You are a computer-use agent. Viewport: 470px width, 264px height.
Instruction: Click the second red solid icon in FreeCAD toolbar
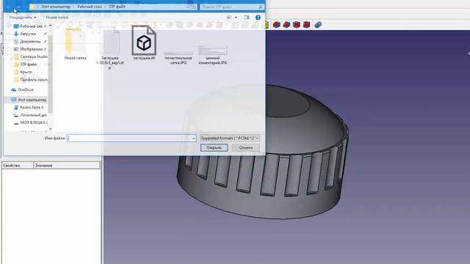(x=286, y=24)
